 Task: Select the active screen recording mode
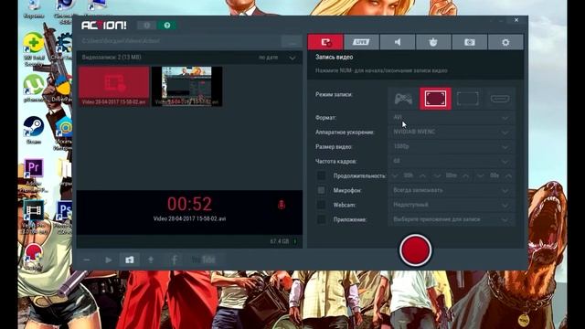435,99
